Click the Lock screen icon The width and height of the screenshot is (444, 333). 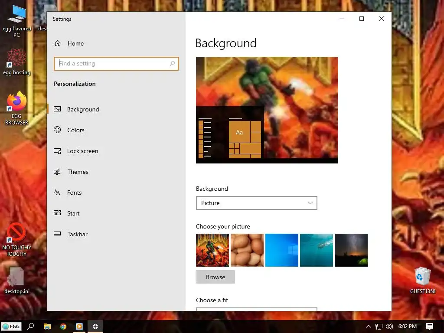57,151
